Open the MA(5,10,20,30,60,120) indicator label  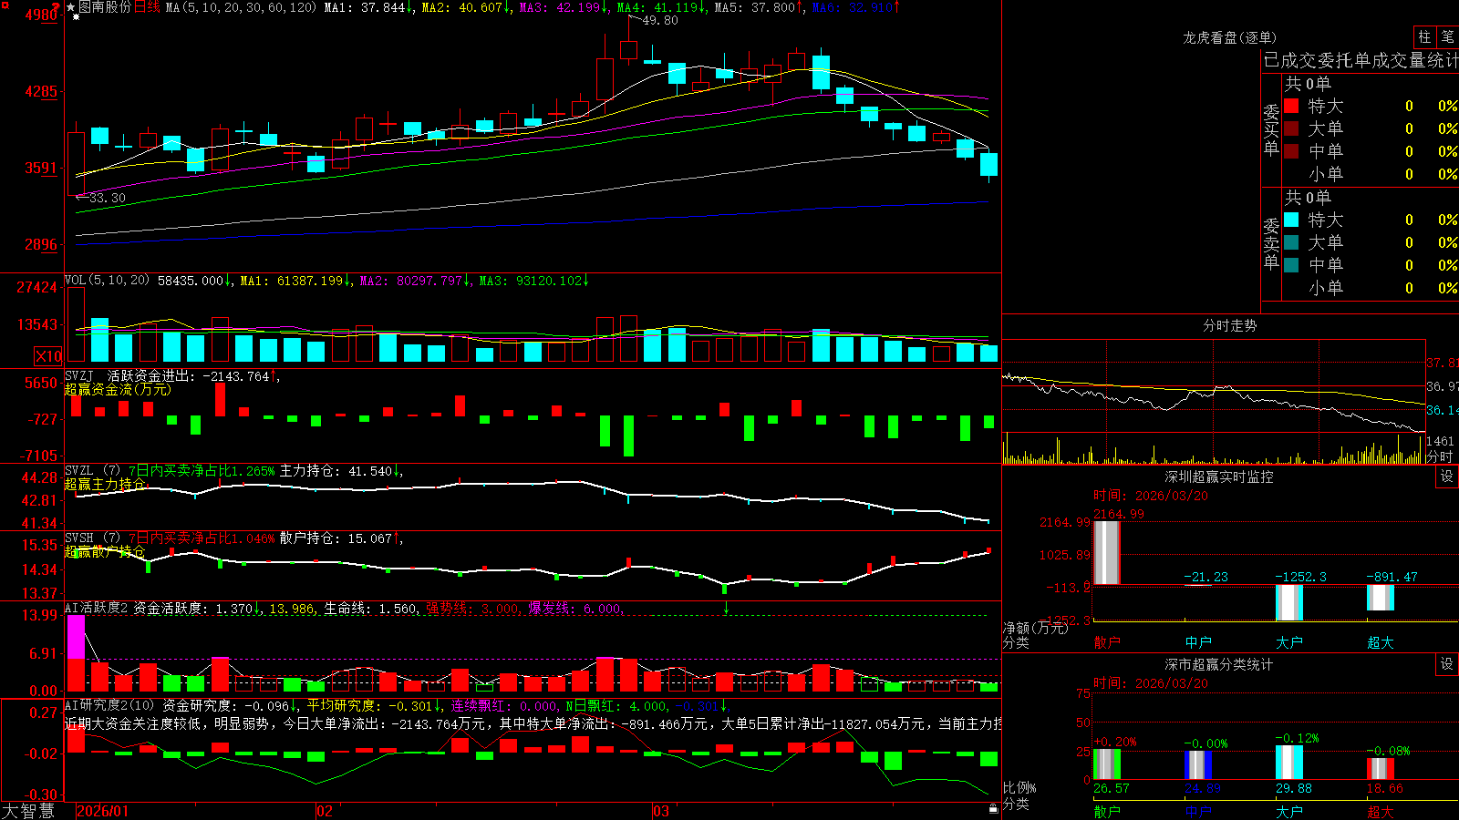(x=241, y=7)
